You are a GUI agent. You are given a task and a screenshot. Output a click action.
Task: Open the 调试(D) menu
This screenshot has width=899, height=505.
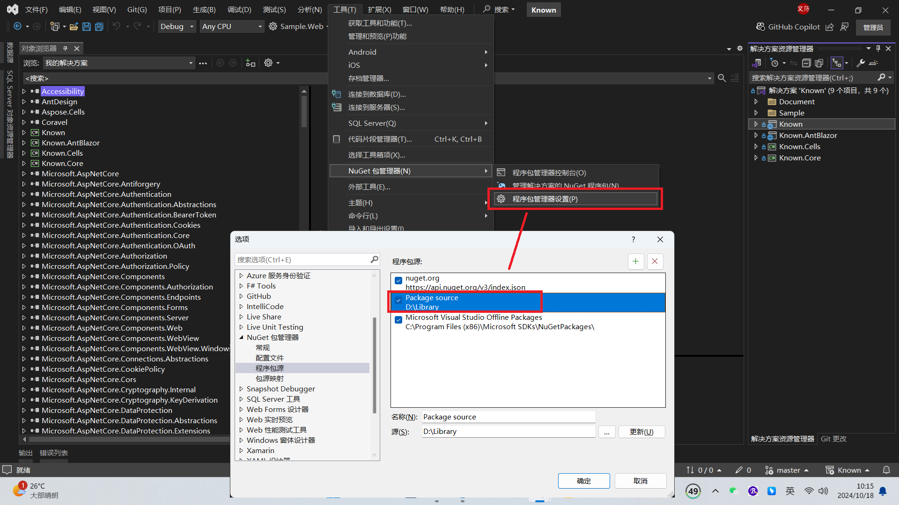239,9
